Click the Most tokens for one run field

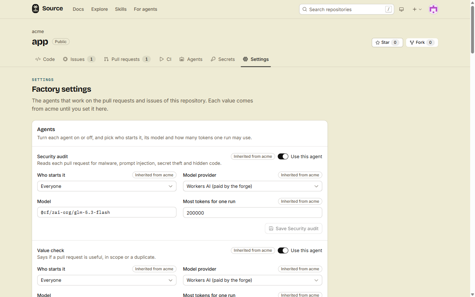[x=252, y=213]
